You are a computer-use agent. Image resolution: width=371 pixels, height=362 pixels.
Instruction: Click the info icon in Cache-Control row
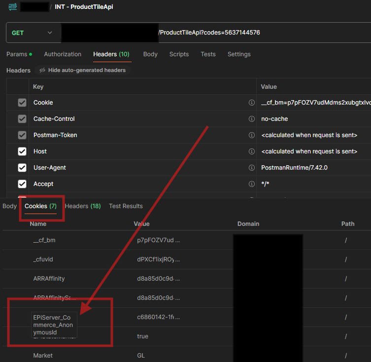coord(252,119)
